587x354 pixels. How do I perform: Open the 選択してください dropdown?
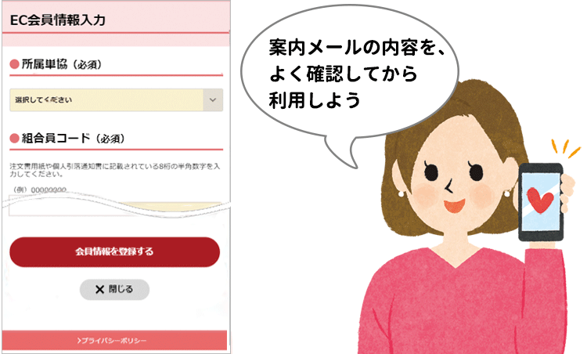click(x=117, y=100)
